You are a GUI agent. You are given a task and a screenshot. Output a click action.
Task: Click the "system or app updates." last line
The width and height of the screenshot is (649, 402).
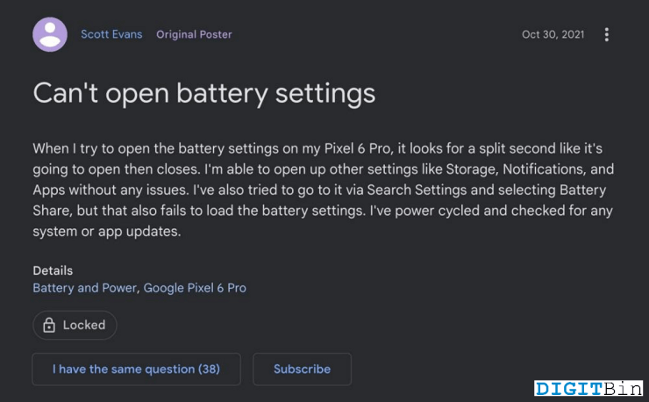pyautogui.click(x=107, y=231)
